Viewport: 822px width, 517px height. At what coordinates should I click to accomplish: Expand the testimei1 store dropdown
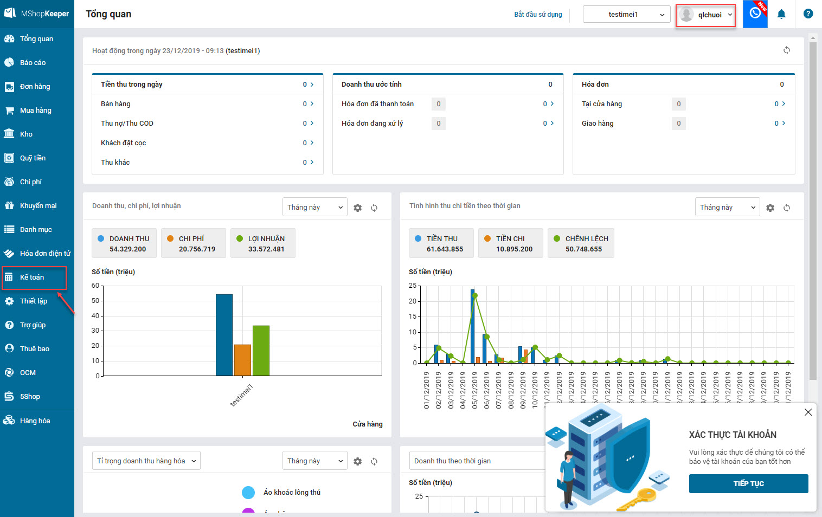(626, 15)
